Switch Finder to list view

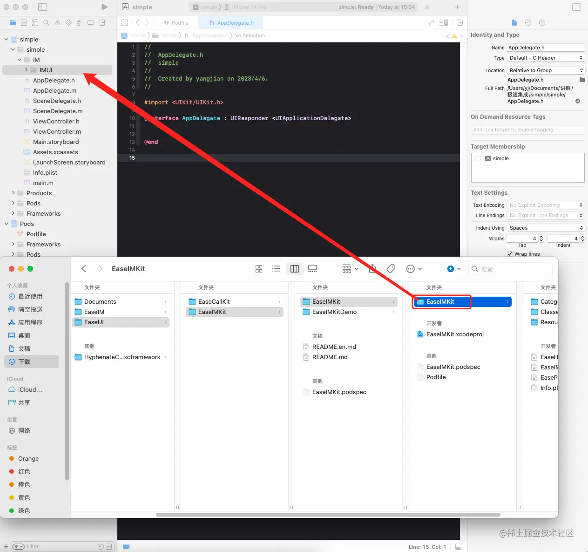click(x=276, y=269)
